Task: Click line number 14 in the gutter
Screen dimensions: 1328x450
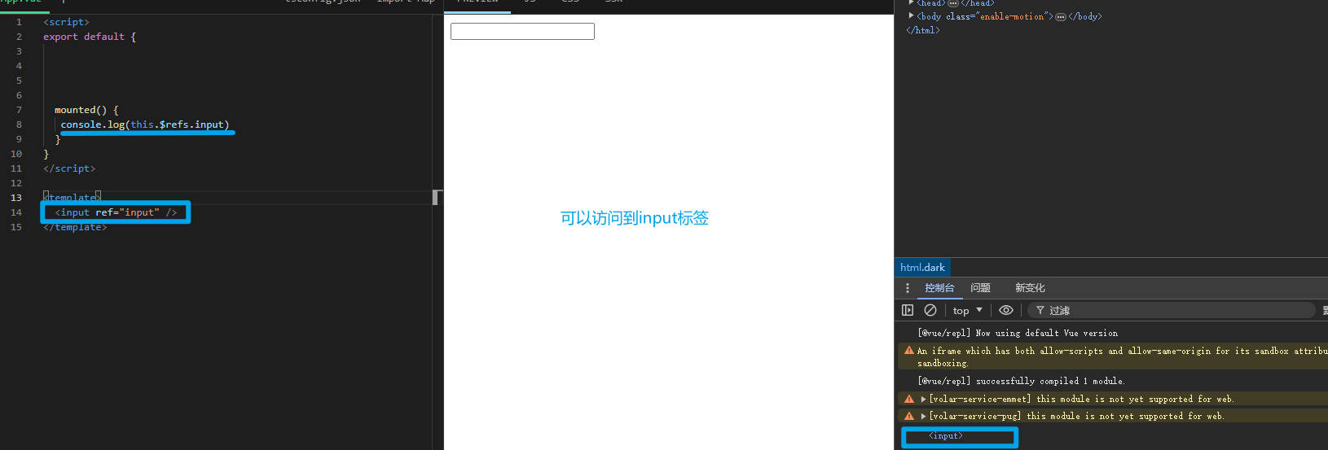Action: coord(16,212)
